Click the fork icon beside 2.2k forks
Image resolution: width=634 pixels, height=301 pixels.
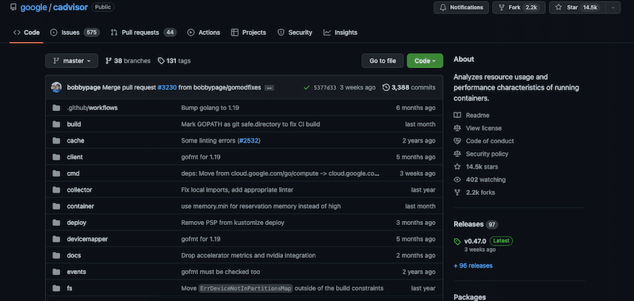pos(457,192)
